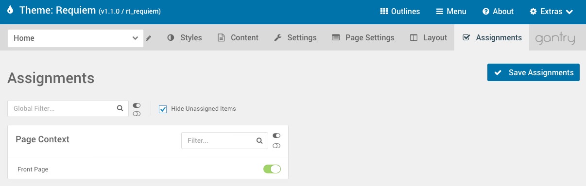586x186 pixels.
Task: Click the Save Assignments button
Action: 534,72
